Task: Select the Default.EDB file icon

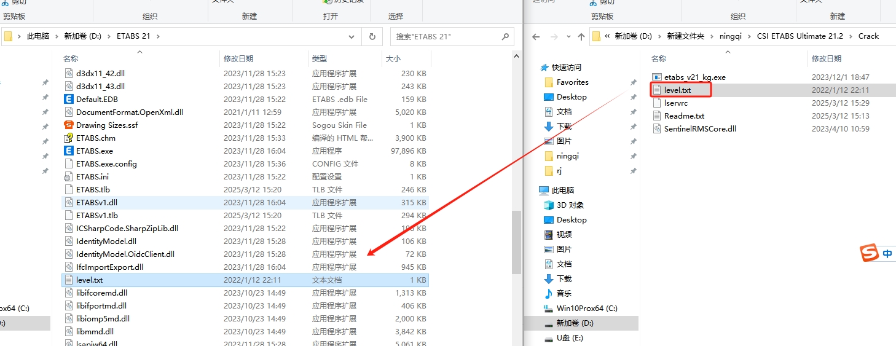Action: pos(69,100)
